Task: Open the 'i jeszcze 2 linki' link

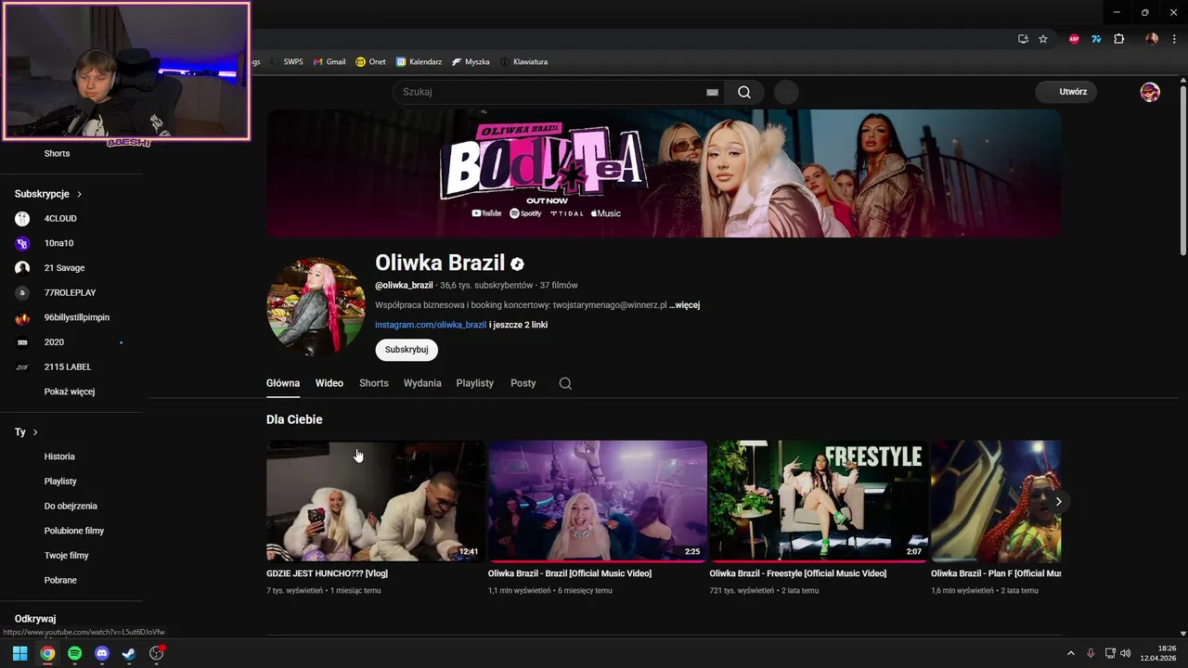Action: [x=519, y=325]
